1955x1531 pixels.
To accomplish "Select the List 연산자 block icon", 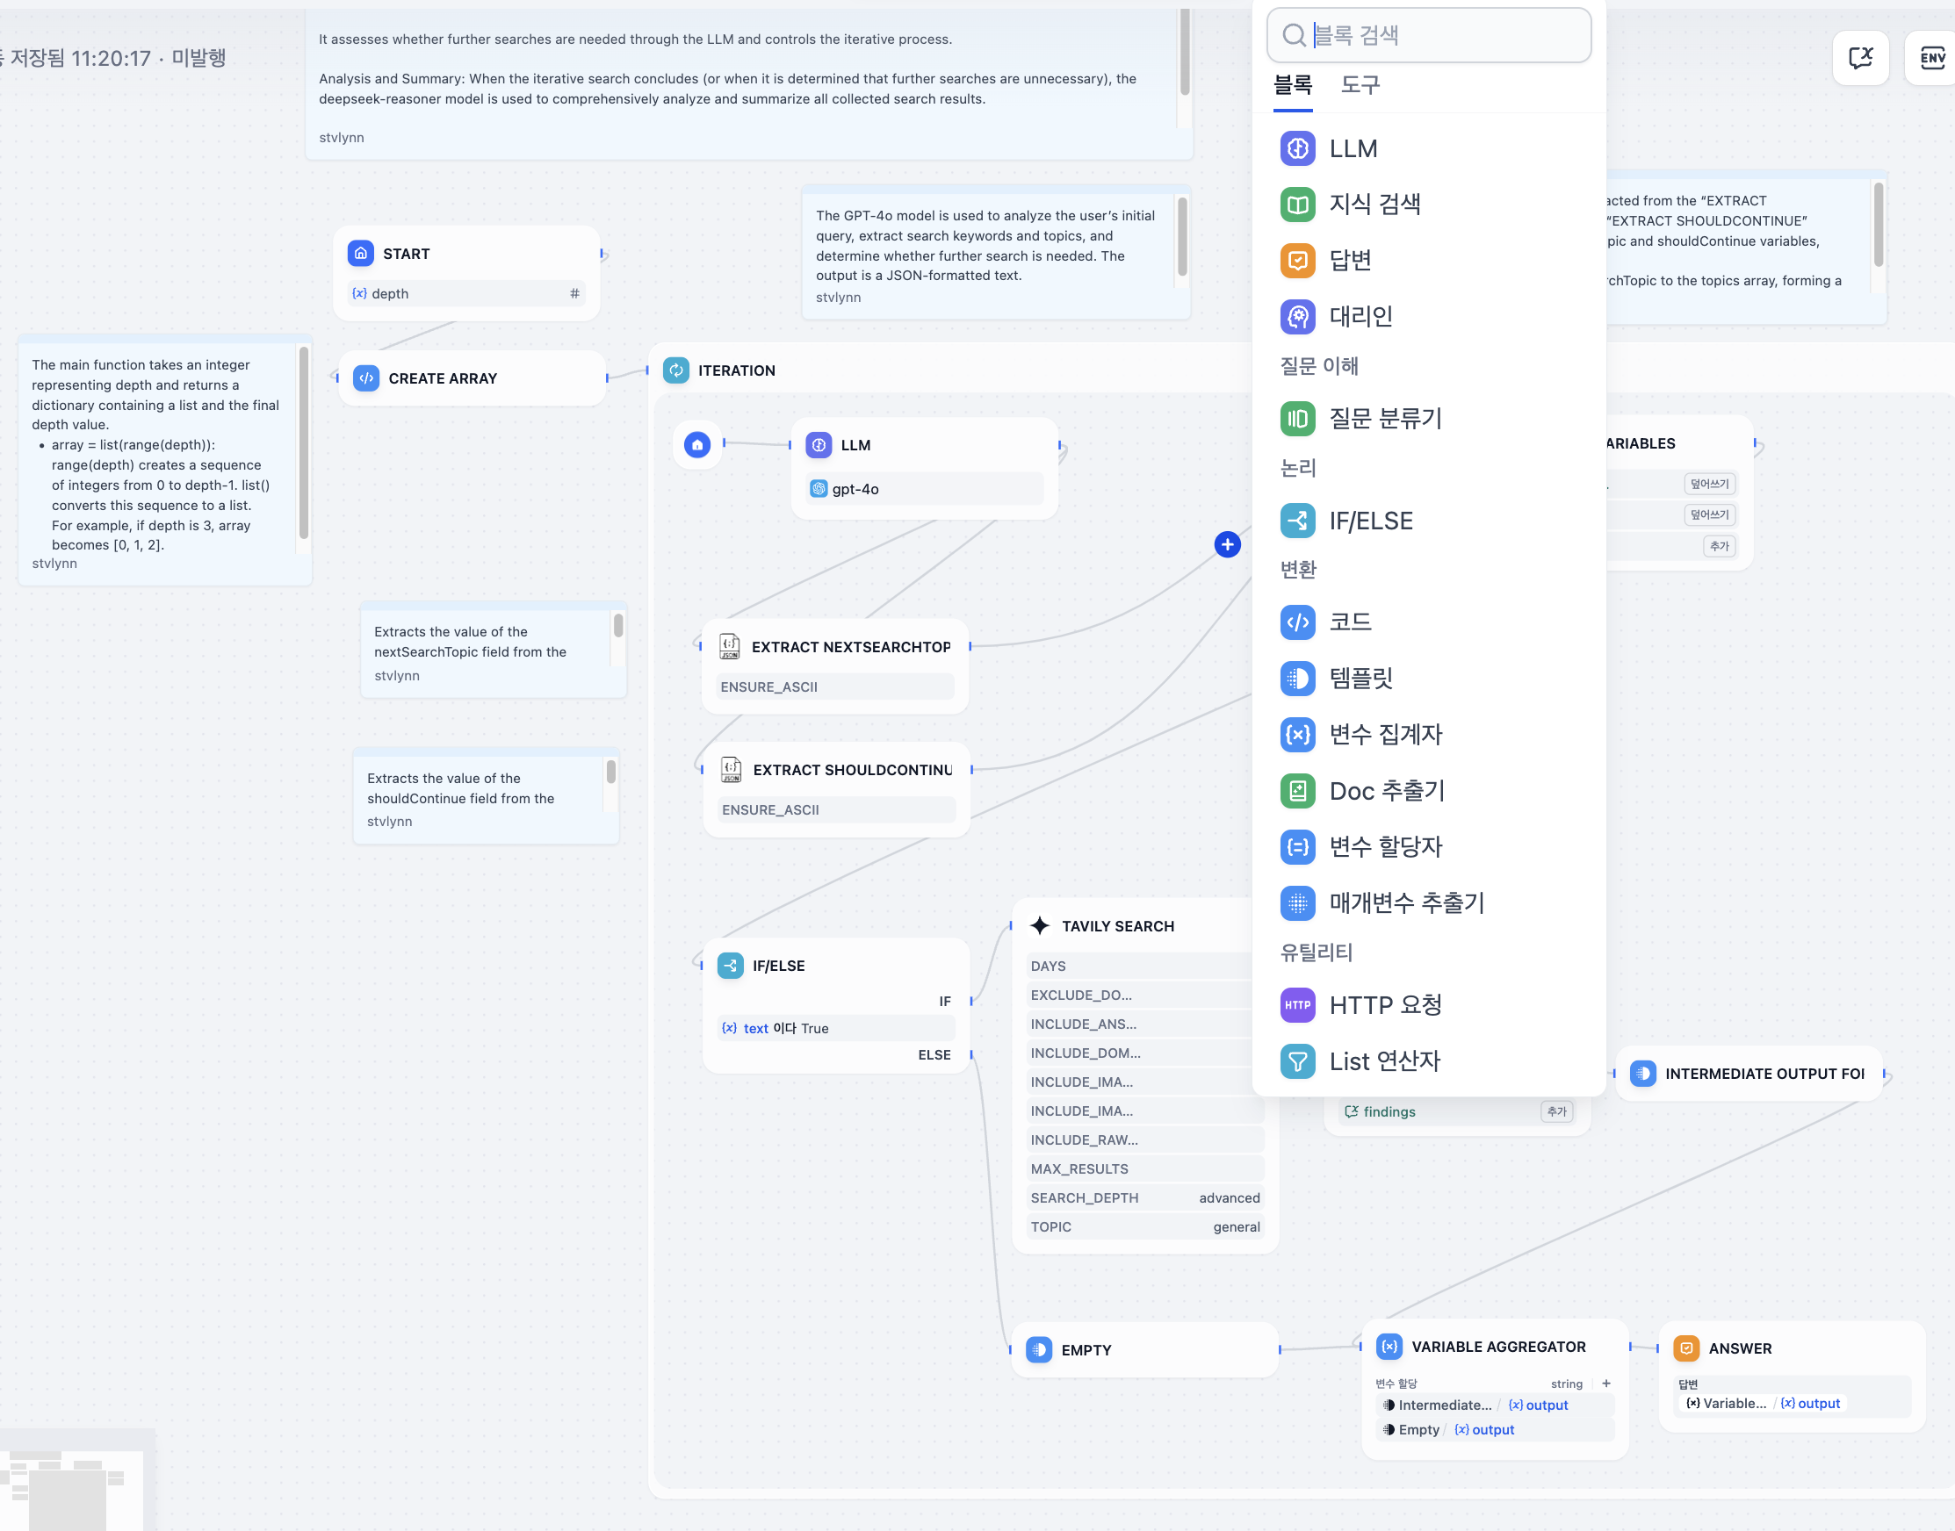I will click(1297, 1061).
